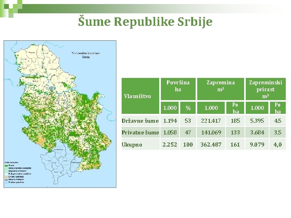Click the "141.069" volume cell

point(211,132)
